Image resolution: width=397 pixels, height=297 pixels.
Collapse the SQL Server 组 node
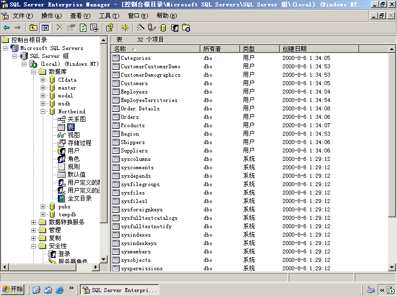point(15,56)
